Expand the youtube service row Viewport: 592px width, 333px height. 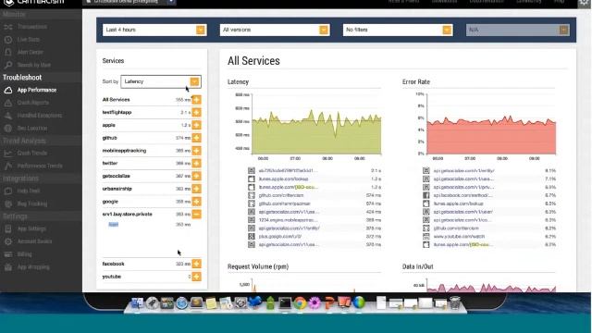click(x=196, y=277)
